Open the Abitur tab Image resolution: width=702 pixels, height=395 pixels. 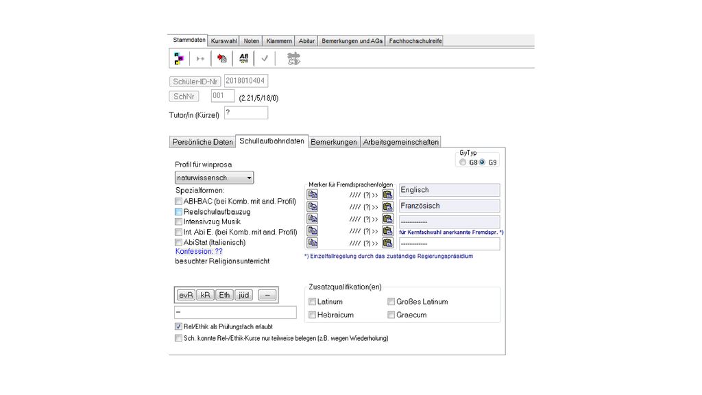coord(306,40)
